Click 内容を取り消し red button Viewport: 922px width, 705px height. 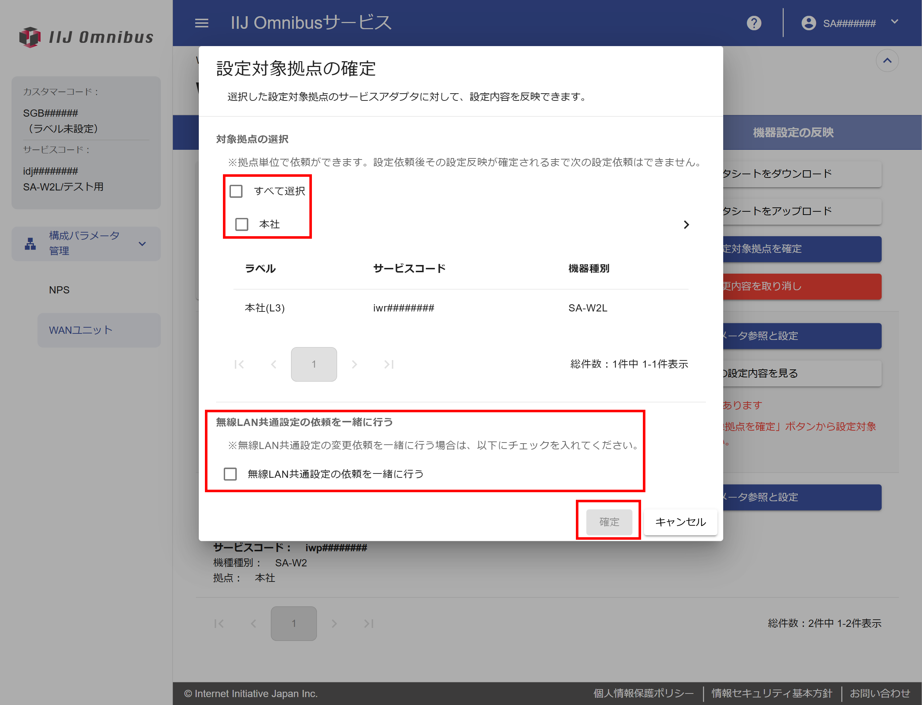click(802, 286)
